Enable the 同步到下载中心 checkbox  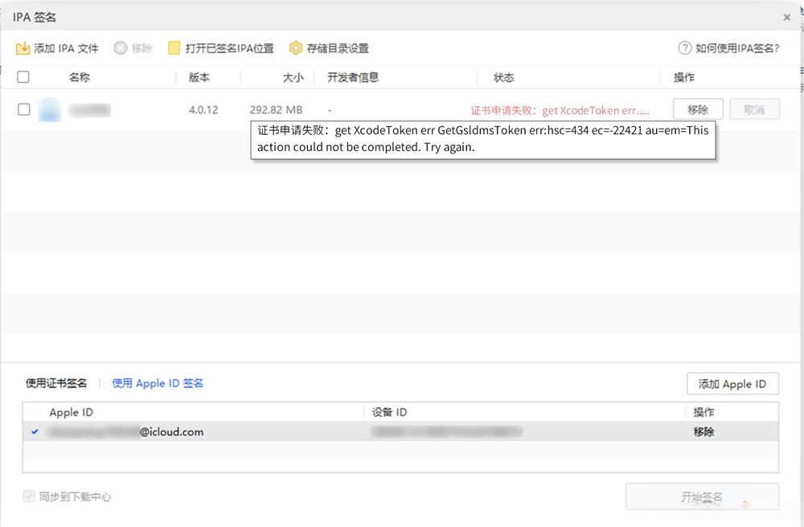point(29,496)
